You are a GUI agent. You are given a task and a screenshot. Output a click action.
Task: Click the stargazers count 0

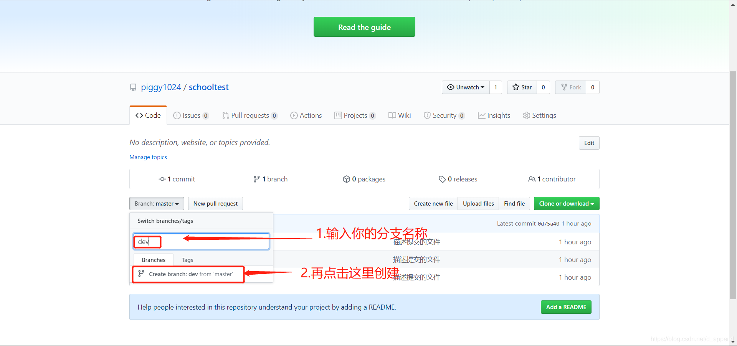coord(543,87)
